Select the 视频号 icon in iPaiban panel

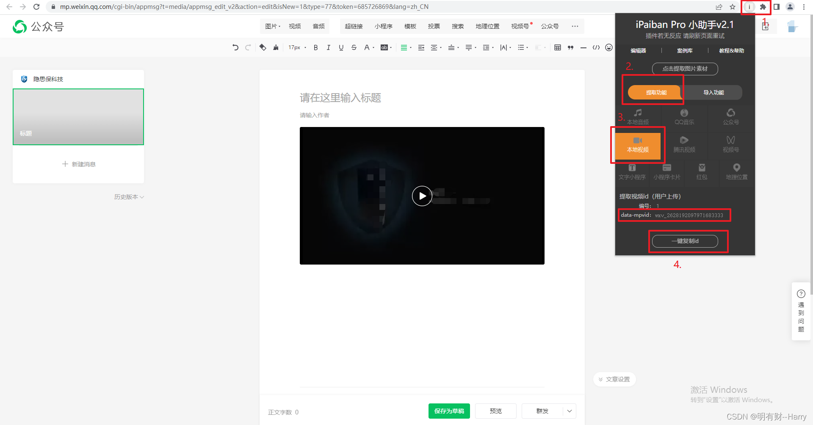731,145
